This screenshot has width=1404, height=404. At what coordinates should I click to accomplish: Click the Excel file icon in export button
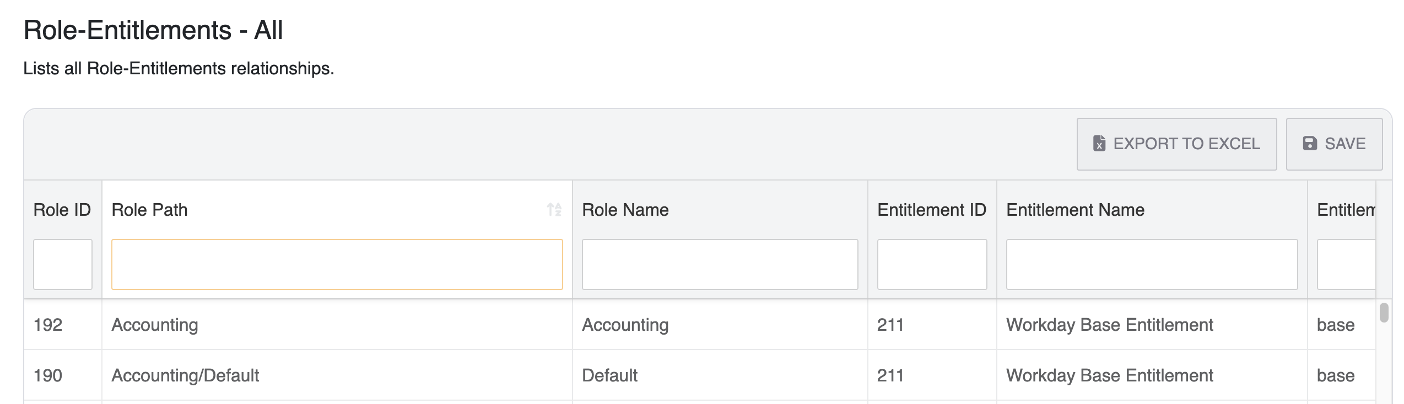tap(1099, 144)
